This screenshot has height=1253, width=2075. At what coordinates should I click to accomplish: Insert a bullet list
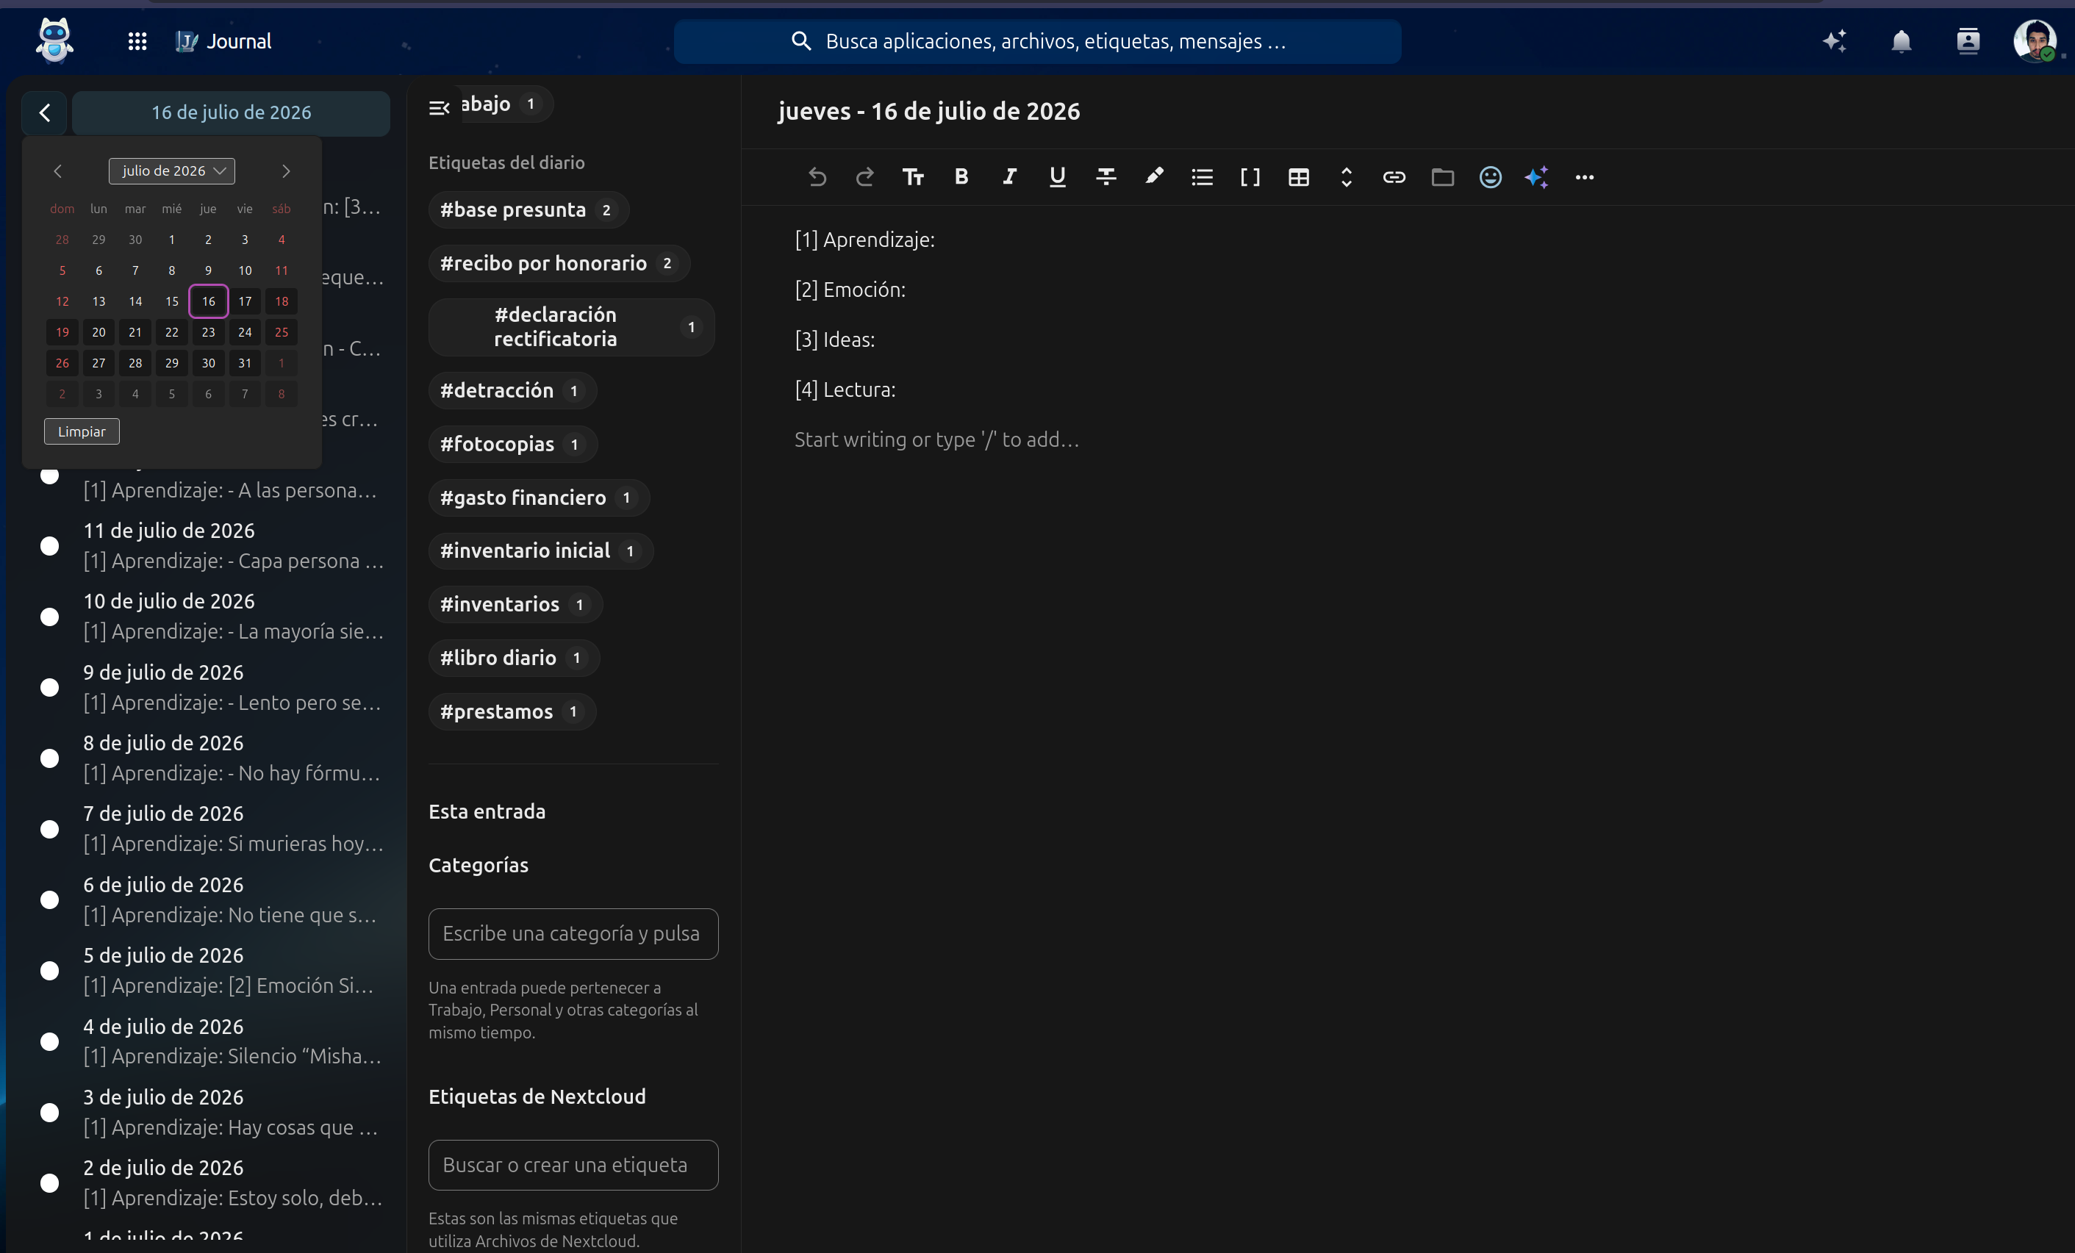tap(1202, 177)
